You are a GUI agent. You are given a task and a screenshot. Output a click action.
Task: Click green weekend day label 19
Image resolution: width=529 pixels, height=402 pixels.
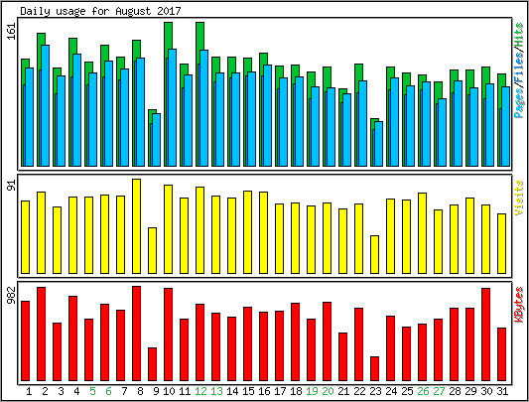tap(312, 391)
